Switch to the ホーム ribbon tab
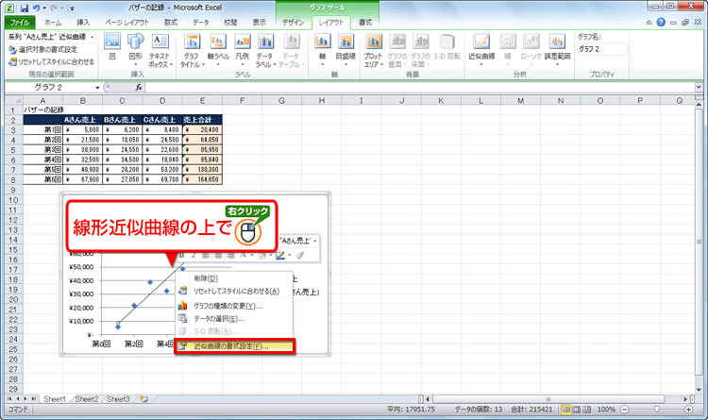The image size is (708, 420). point(53,22)
